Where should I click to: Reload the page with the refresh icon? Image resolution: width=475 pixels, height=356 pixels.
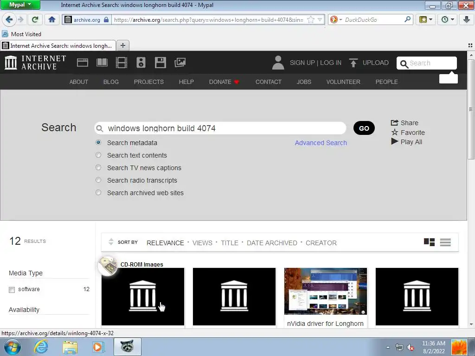35,19
